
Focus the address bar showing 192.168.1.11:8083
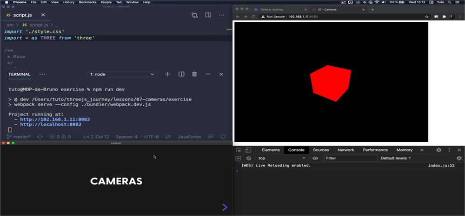(x=303, y=17)
